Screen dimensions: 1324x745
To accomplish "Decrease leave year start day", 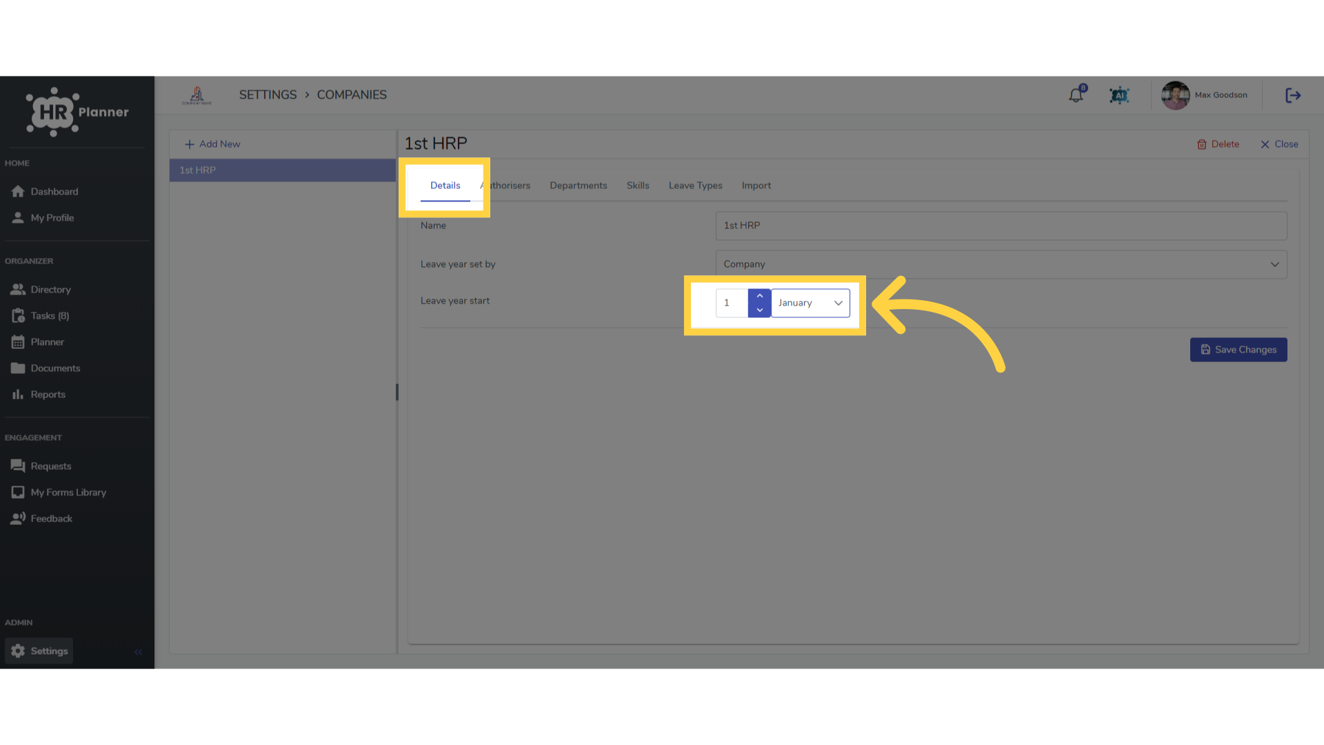I will (759, 310).
